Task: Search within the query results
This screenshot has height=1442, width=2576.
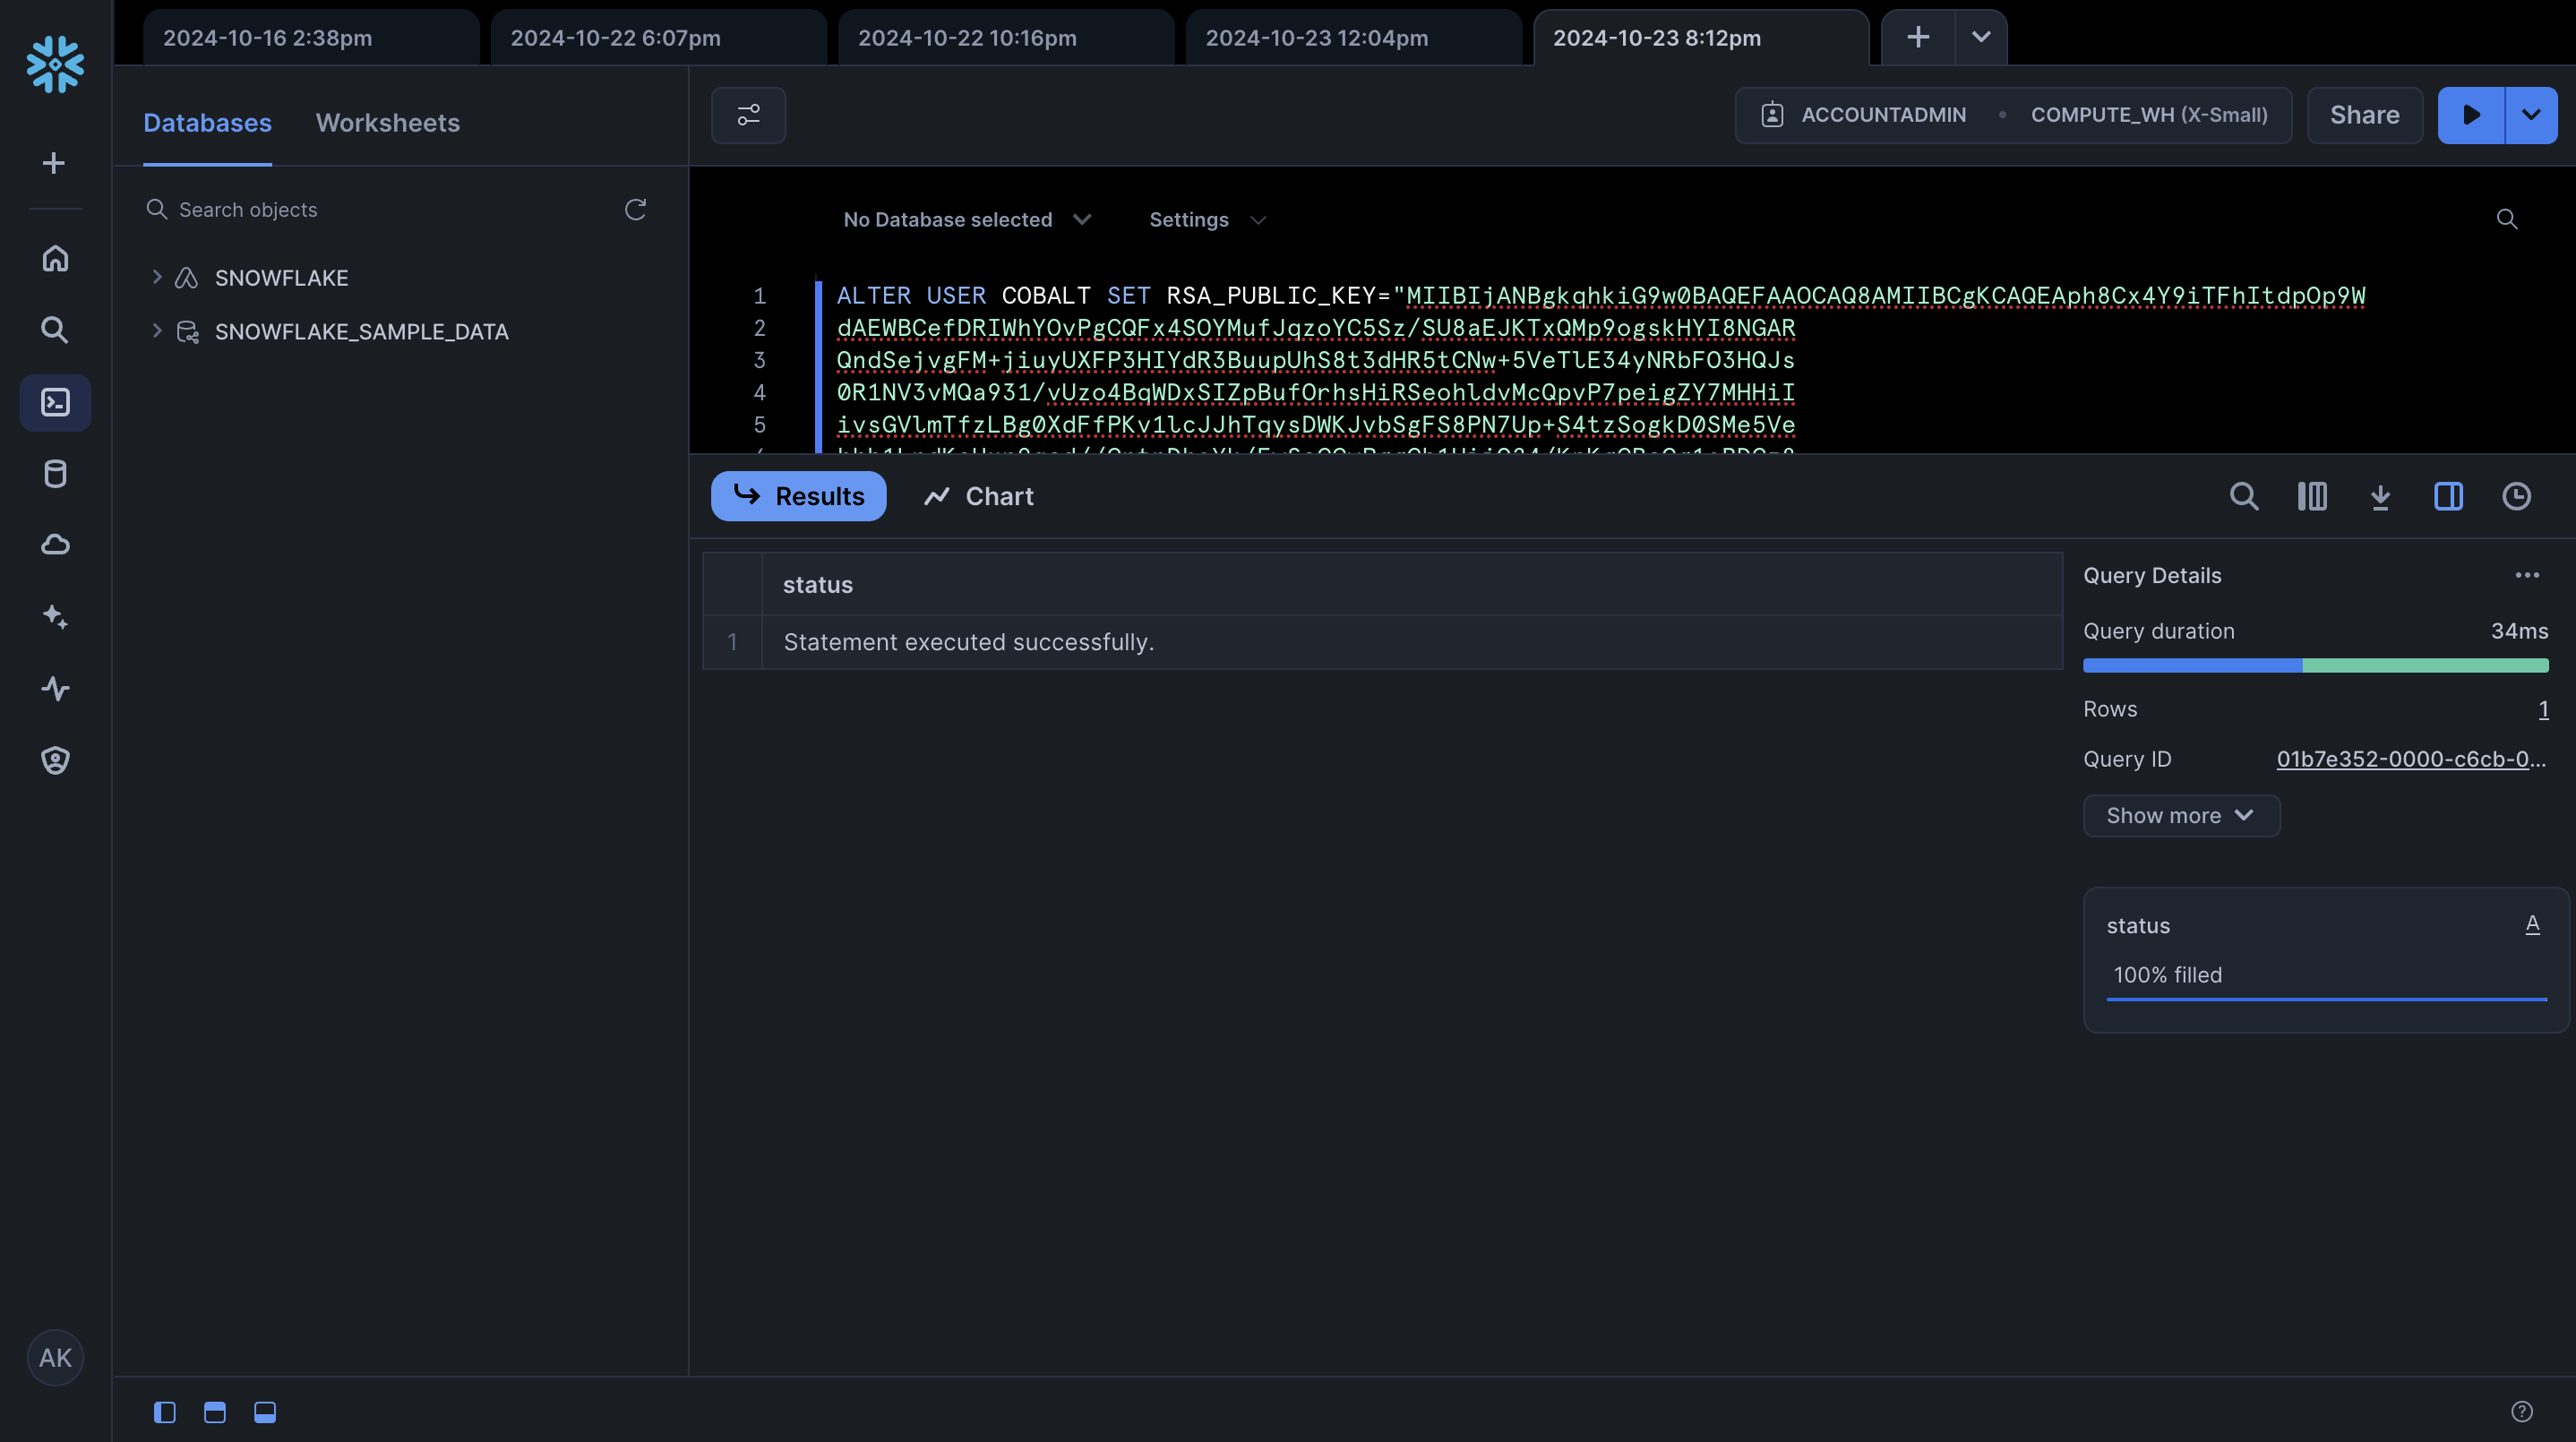Action: 2245,496
